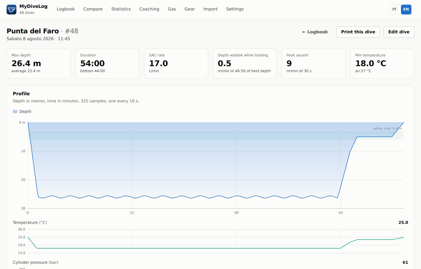Click the 61 cylinder pressure readout
The image size is (421, 269).
[405, 262]
